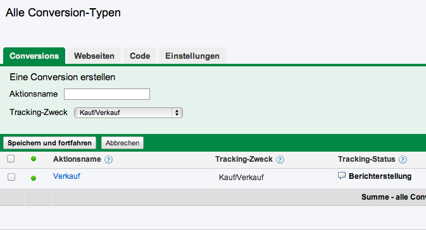
Task: Sort by Tracking-Status column header
Action: coord(366,159)
